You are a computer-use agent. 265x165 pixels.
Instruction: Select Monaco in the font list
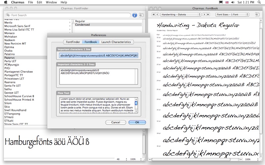[10, 33]
